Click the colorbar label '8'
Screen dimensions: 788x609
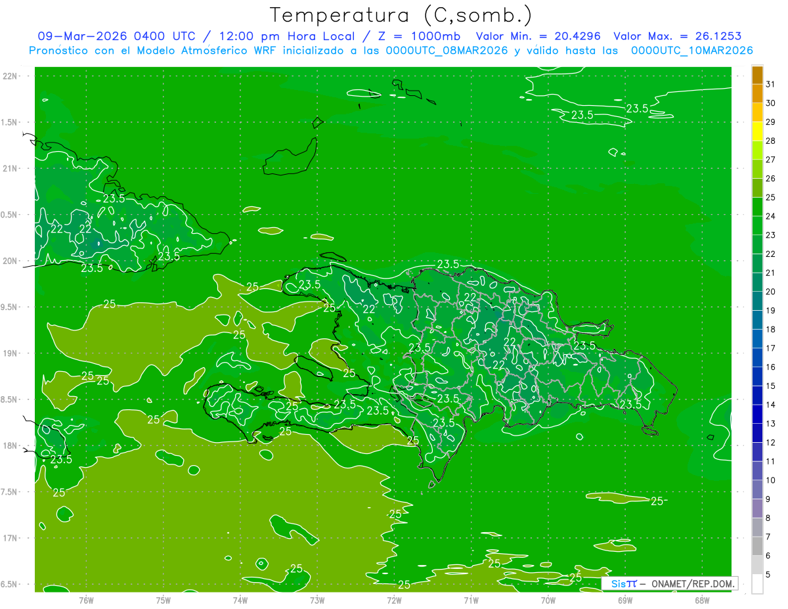[768, 518]
